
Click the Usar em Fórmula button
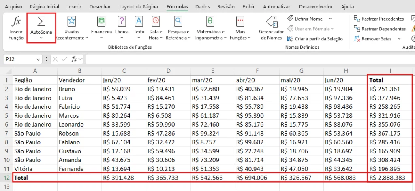310,29
